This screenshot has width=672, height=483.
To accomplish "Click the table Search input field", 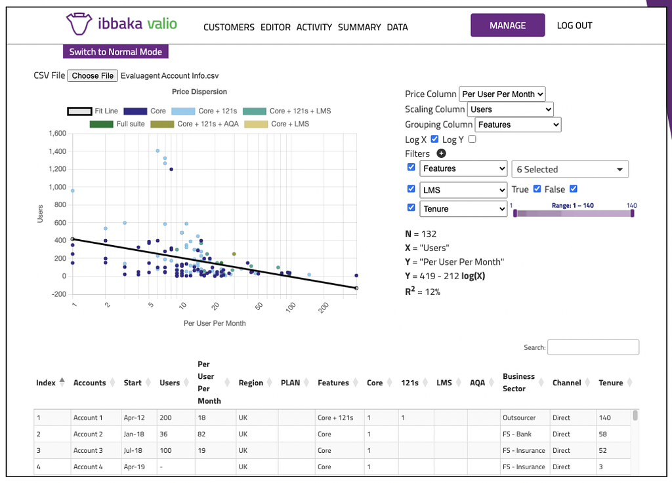I will [x=593, y=347].
